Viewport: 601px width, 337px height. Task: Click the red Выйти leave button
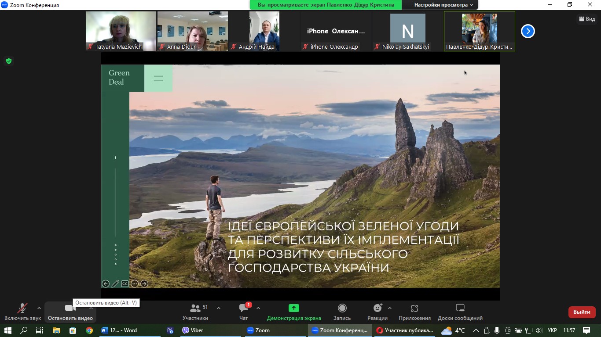[x=582, y=312]
